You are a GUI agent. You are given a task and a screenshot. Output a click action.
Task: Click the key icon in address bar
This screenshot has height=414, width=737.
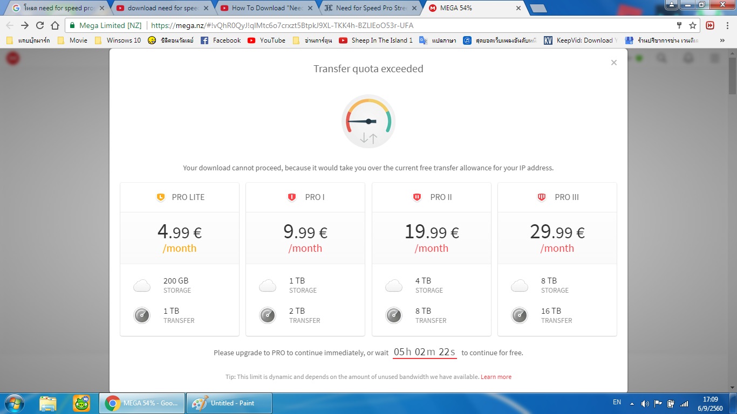(679, 25)
